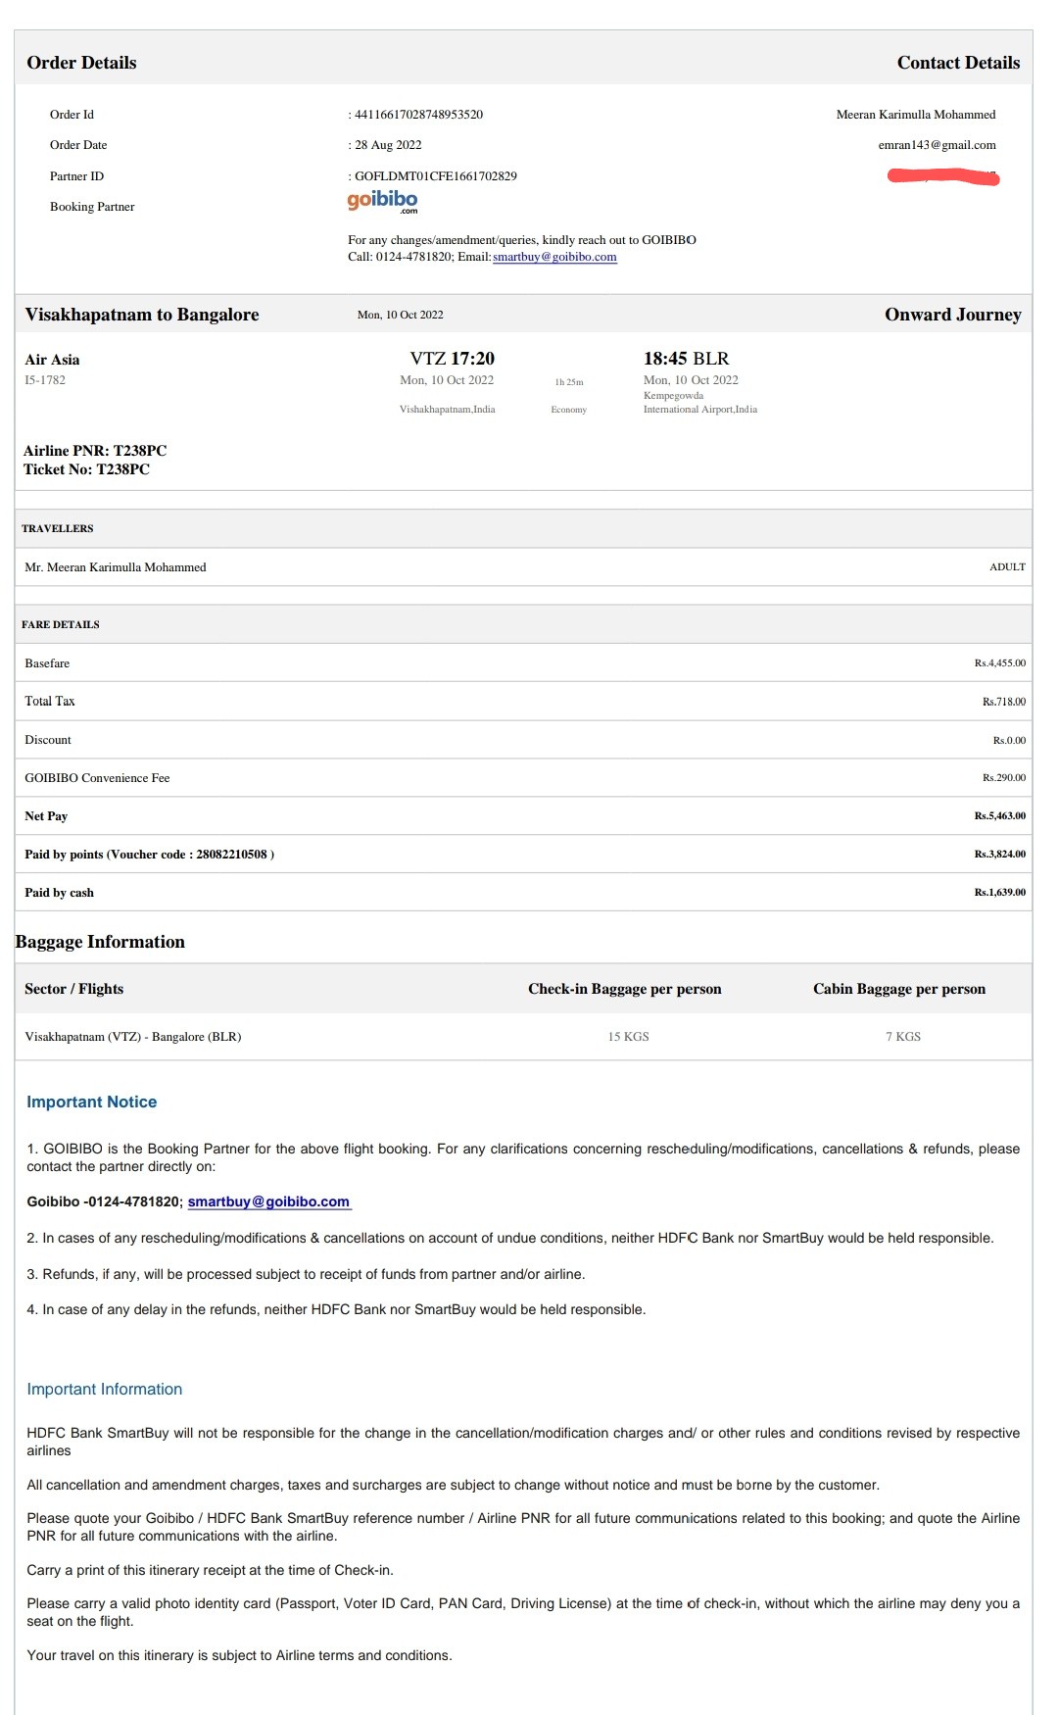
Task: Click the Airline PNR T238PC text
Action: [95, 451]
